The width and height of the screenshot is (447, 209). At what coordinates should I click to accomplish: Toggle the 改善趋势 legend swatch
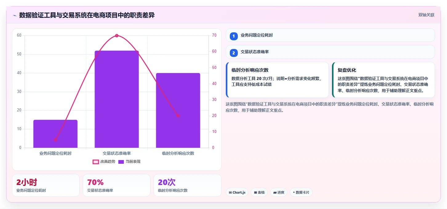coord(96,162)
